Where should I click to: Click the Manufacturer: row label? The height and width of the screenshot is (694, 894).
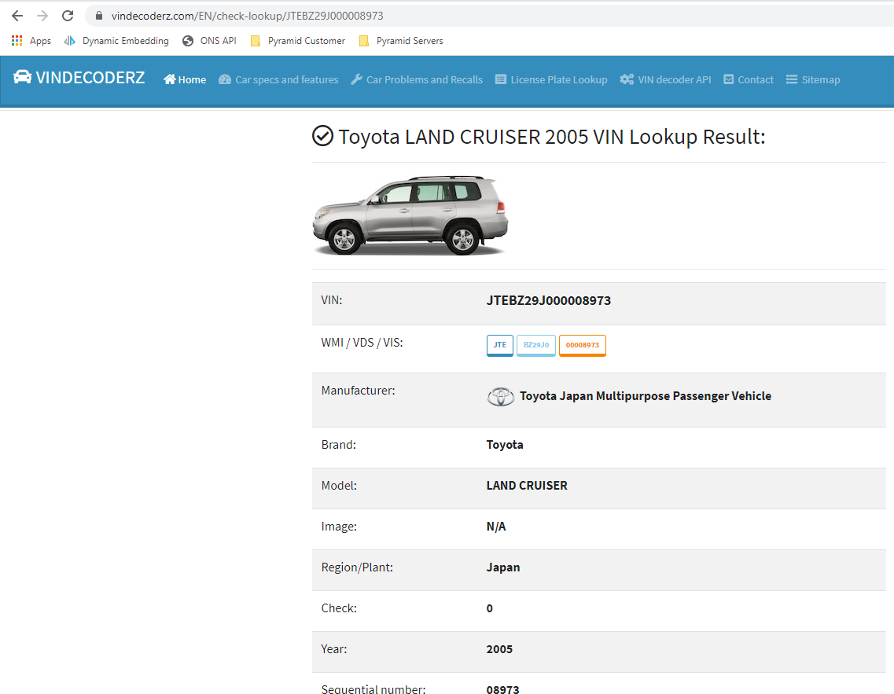pos(358,391)
